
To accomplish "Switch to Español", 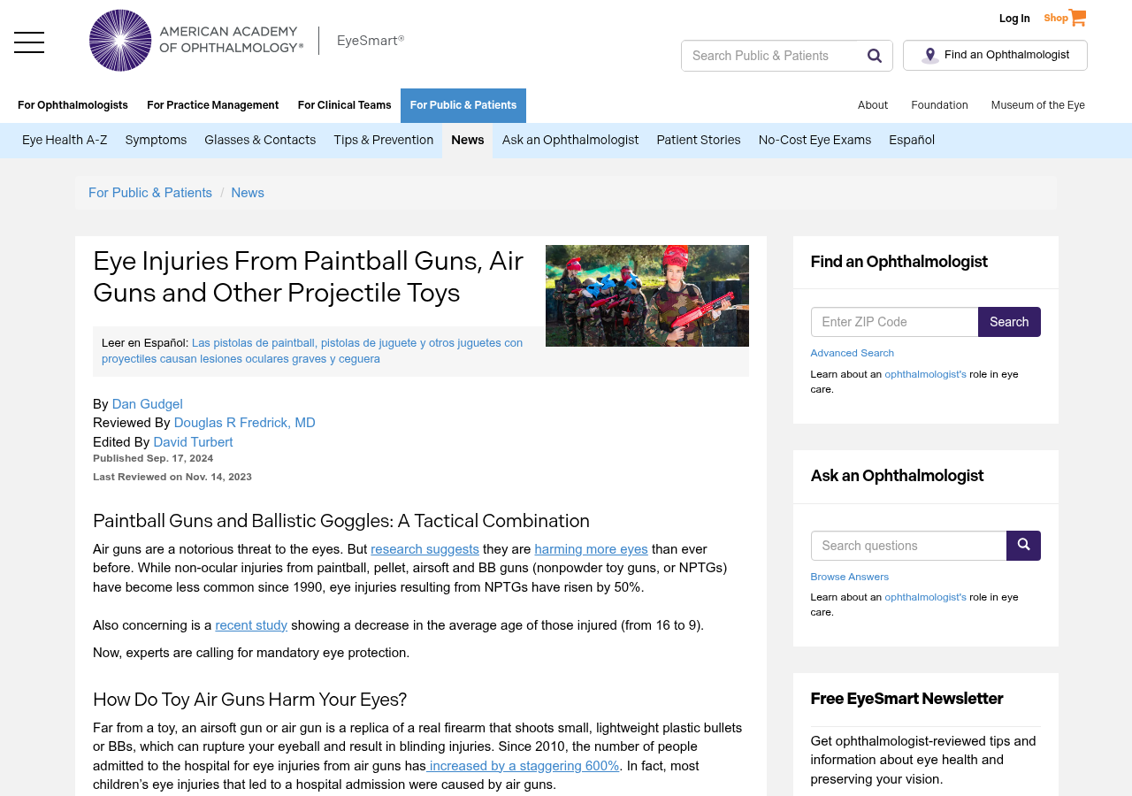I will [912, 141].
